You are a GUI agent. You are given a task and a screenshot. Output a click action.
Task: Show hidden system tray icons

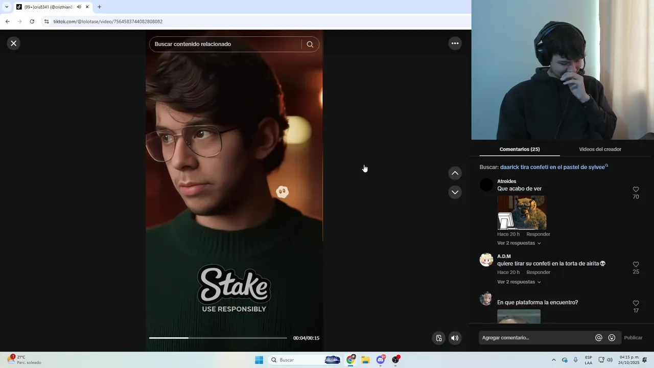[x=553, y=360]
